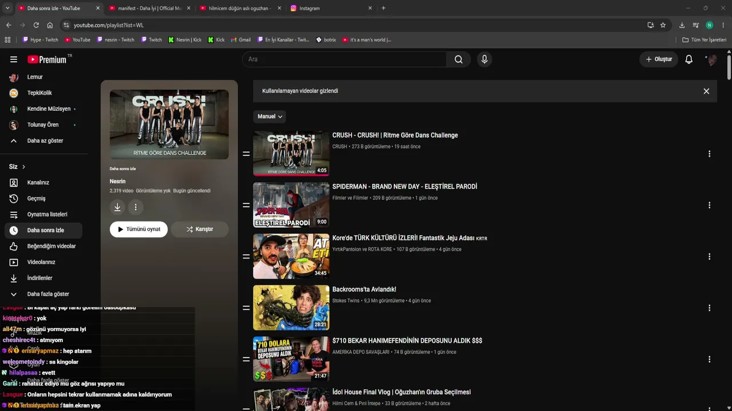The image size is (732, 411).
Task: Shuffle playlist with Karıştır button
Action: click(x=200, y=229)
